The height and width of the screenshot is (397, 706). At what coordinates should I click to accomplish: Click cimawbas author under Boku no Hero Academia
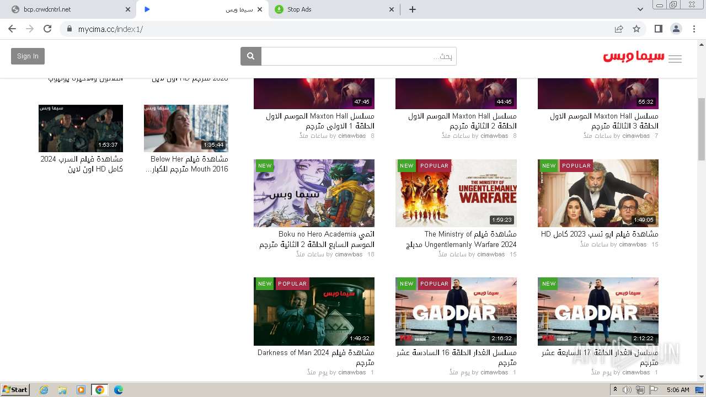(x=349, y=255)
